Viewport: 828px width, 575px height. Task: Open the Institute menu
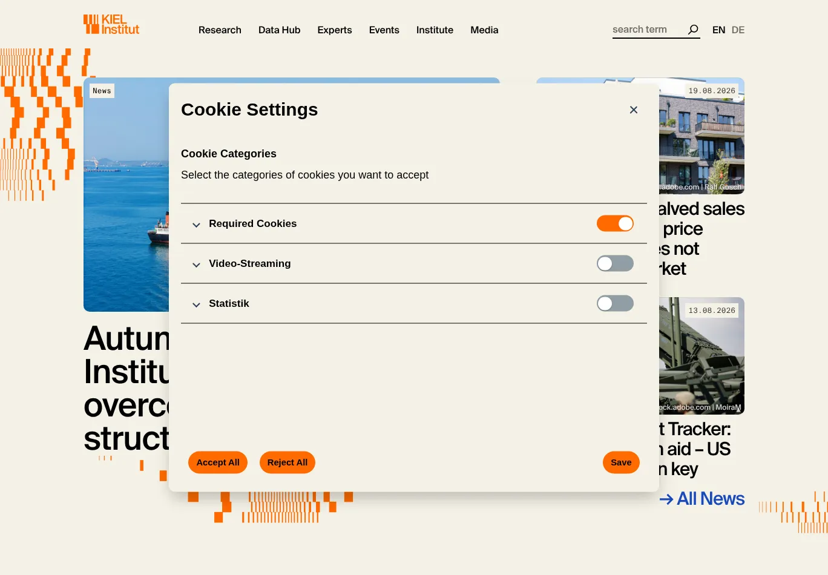pyautogui.click(x=435, y=30)
